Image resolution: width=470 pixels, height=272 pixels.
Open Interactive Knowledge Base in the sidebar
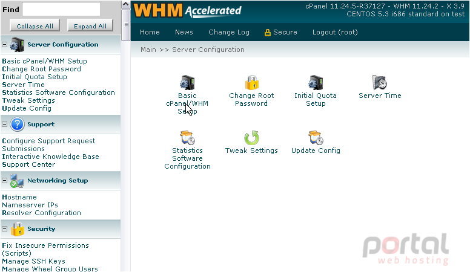[50, 157]
